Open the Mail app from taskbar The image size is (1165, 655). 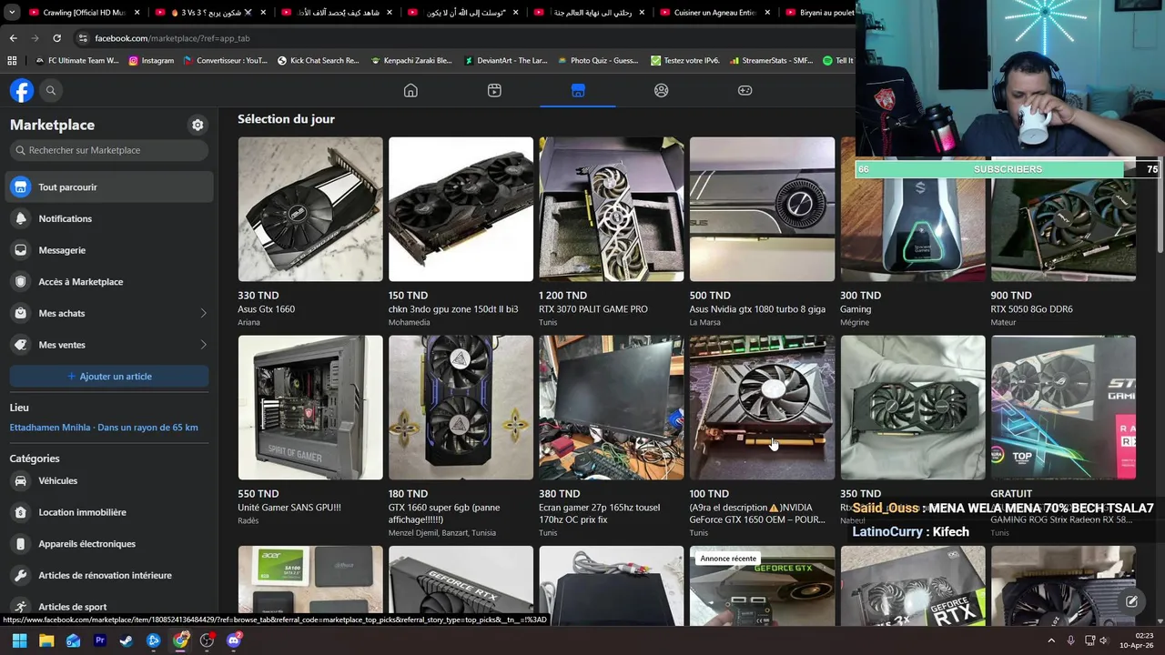click(73, 640)
